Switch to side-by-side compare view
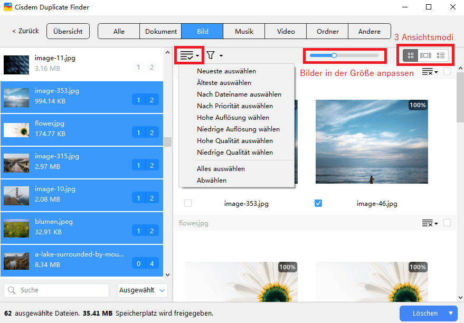The width and height of the screenshot is (464, 323). (425, 55)
